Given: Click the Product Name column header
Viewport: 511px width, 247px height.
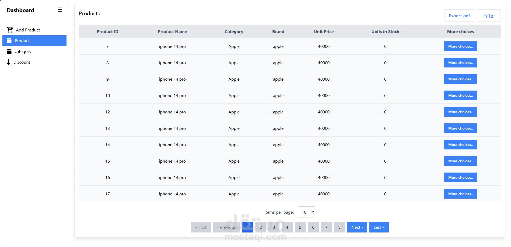Looking at the screenshot, I should (x=172, y=31).
